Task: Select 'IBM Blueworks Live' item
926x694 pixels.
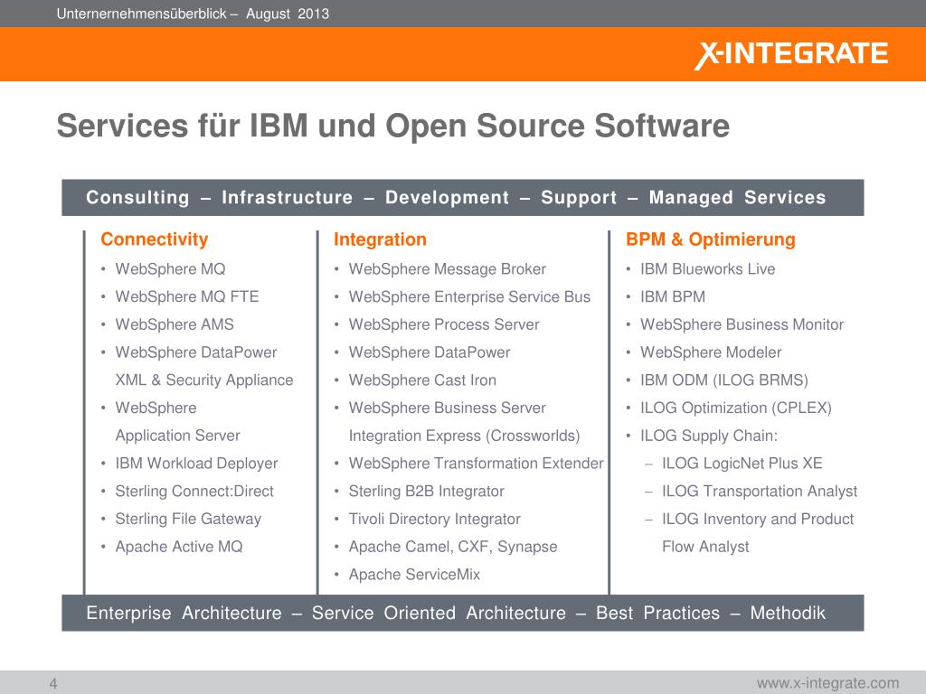Action: [707, 269]
